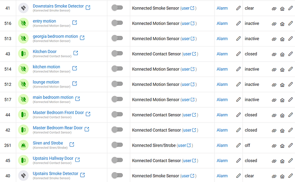Open user driver link in Downstairs Smoke Detector row
The height and width of the screenshot is (182, 295).
[188, 8]
